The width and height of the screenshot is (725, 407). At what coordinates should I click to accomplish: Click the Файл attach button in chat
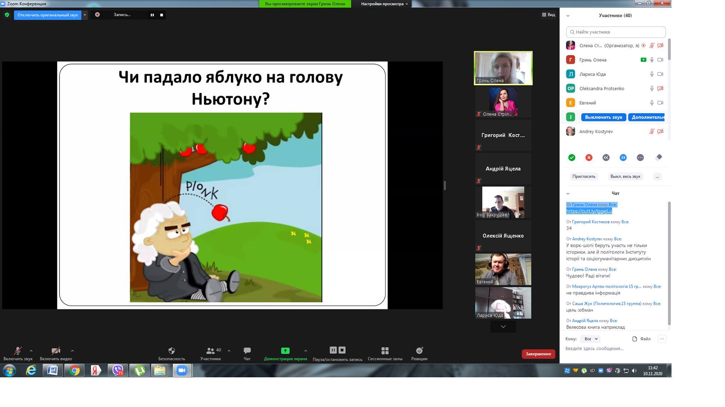[x=641, y=339]
